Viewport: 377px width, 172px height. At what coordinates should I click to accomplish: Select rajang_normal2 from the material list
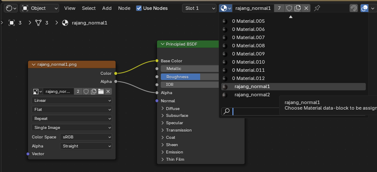click(x=252, y=95)
